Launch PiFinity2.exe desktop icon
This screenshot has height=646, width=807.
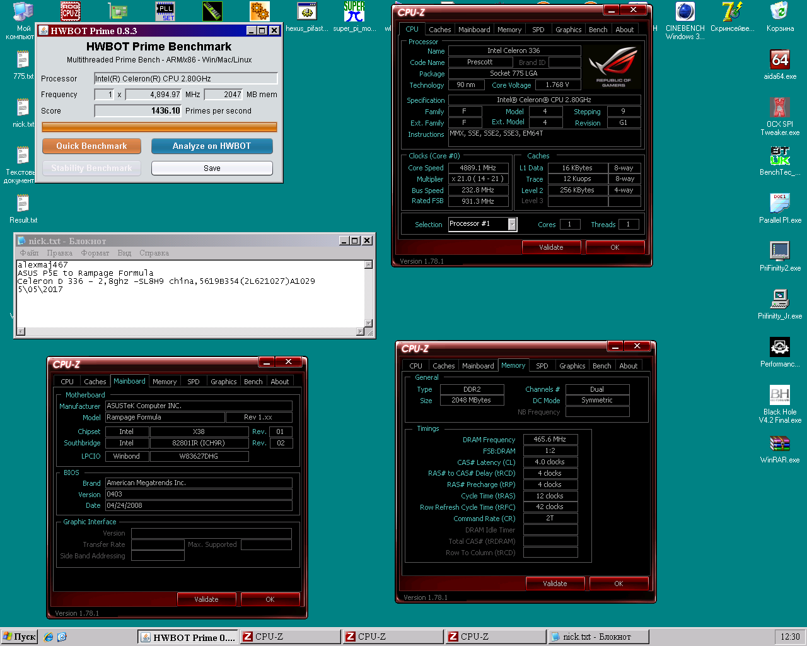tap(780, 257)
